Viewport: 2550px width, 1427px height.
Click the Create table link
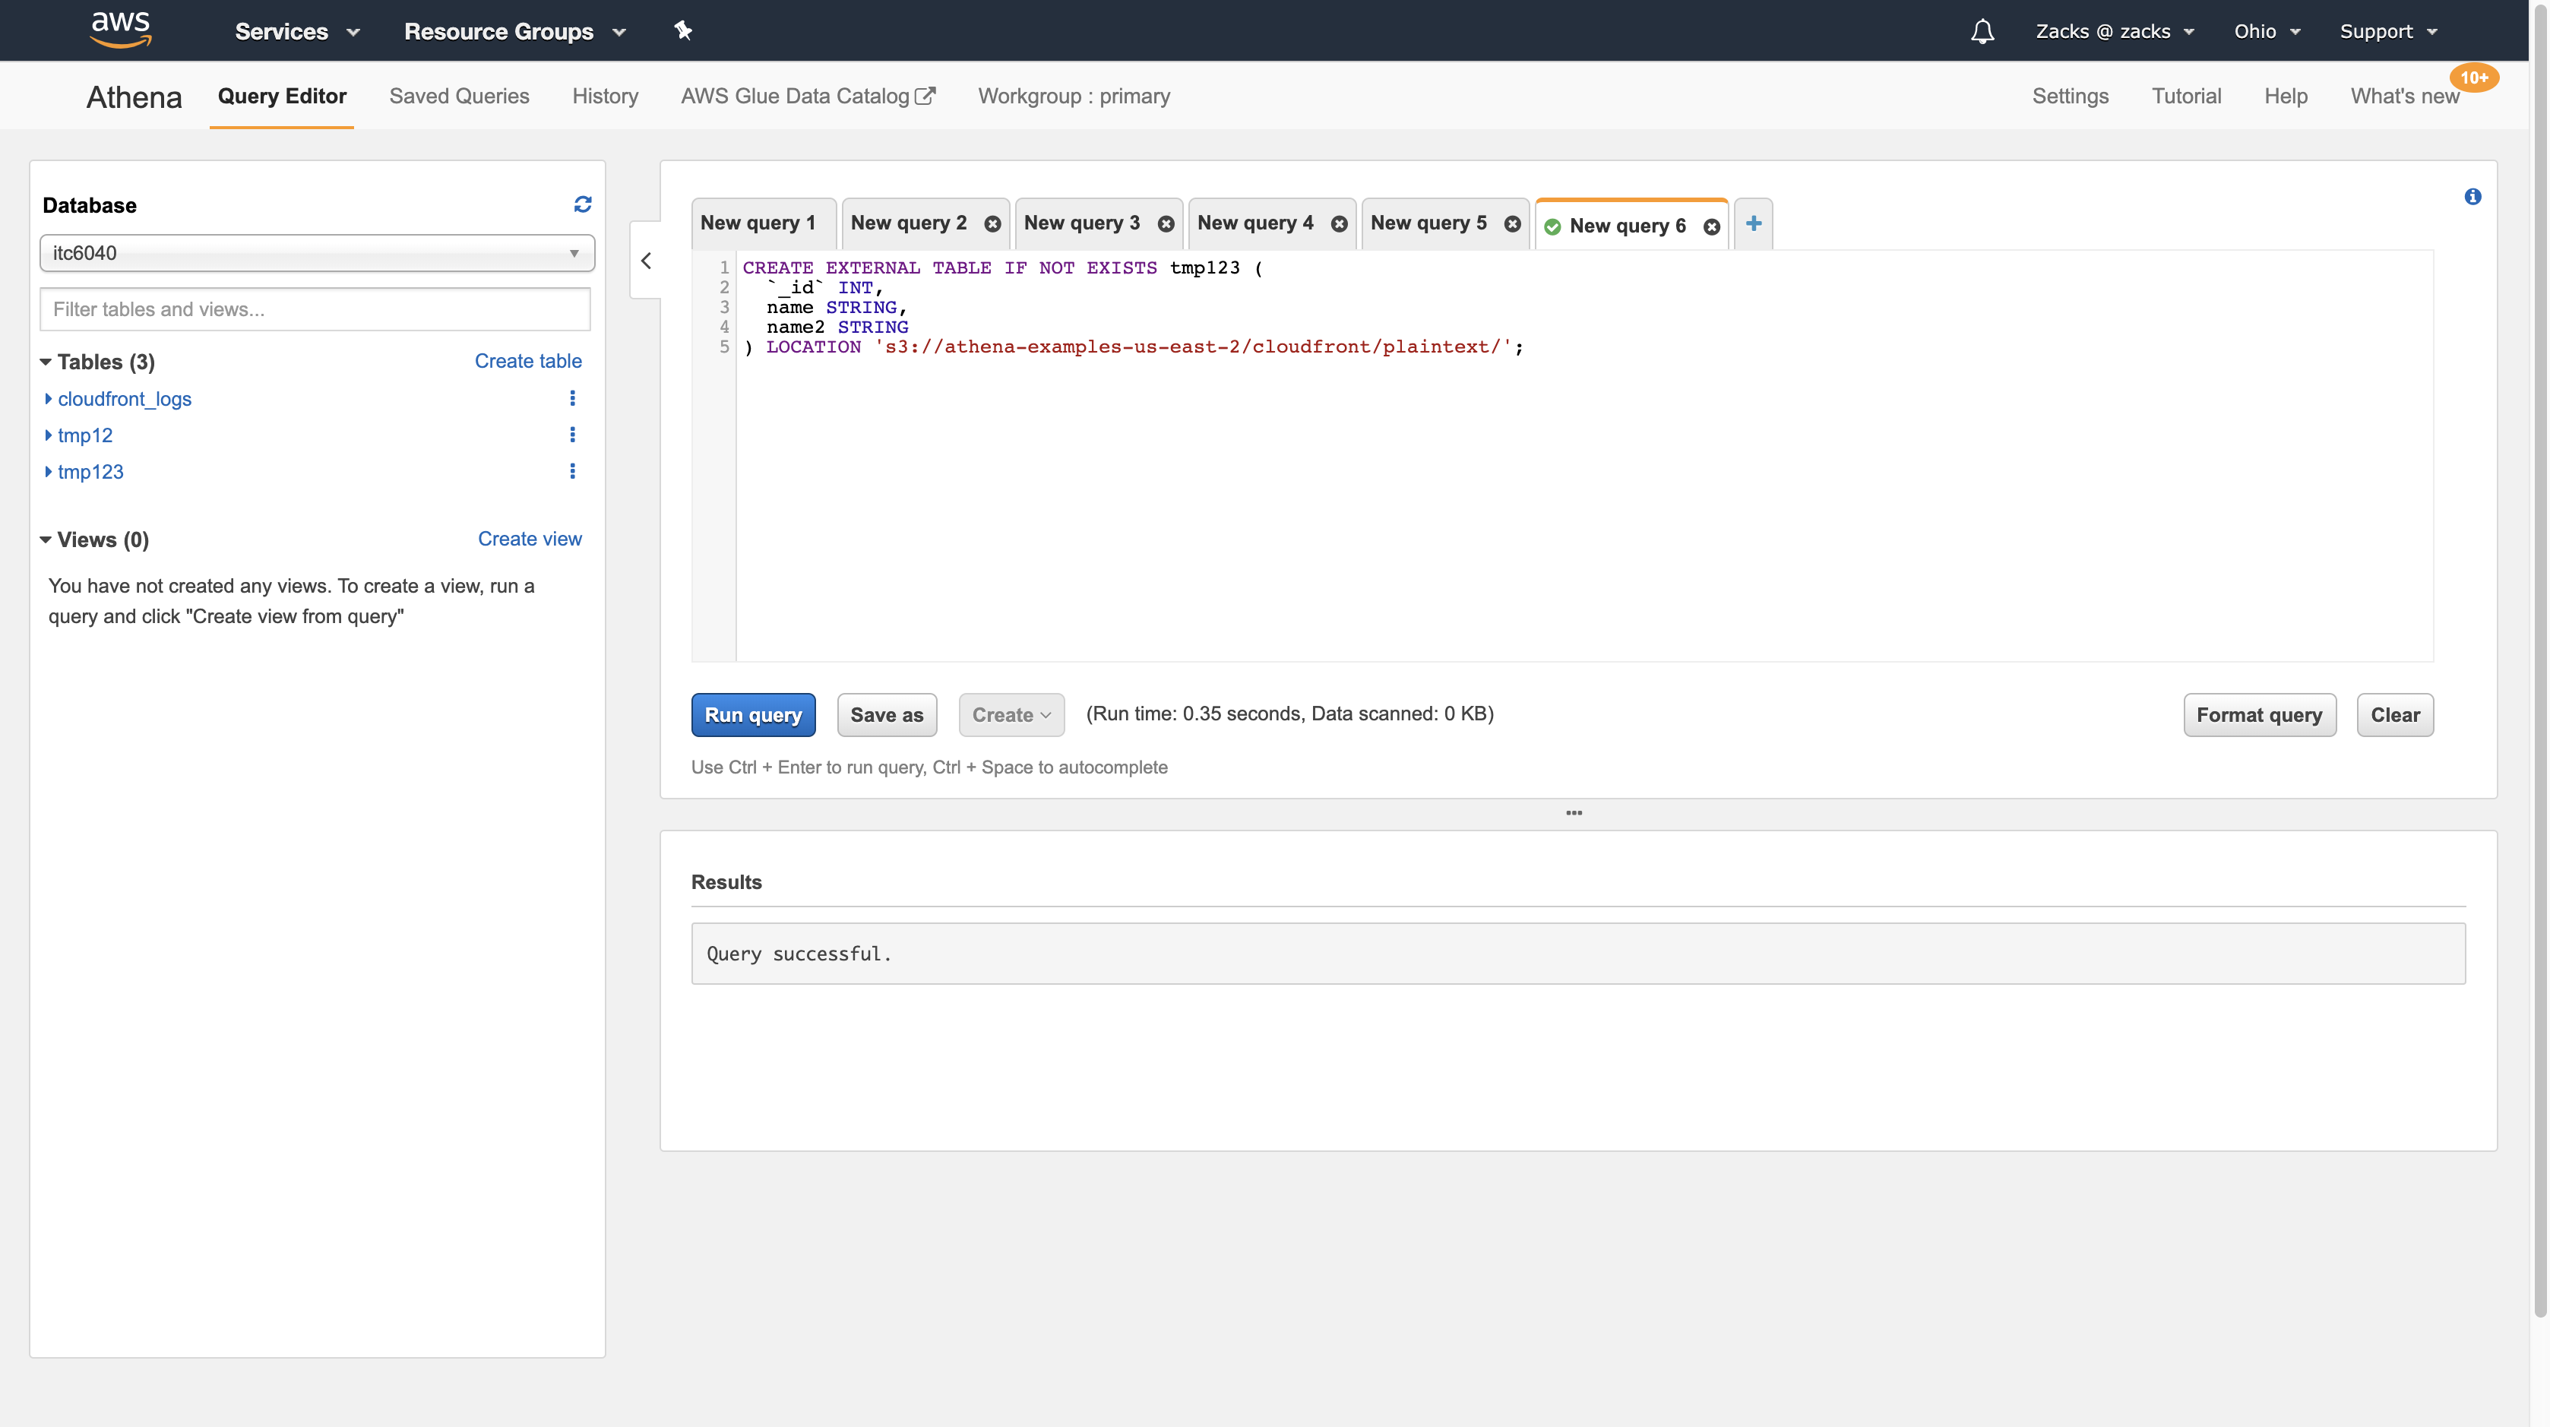coord(527,361)
